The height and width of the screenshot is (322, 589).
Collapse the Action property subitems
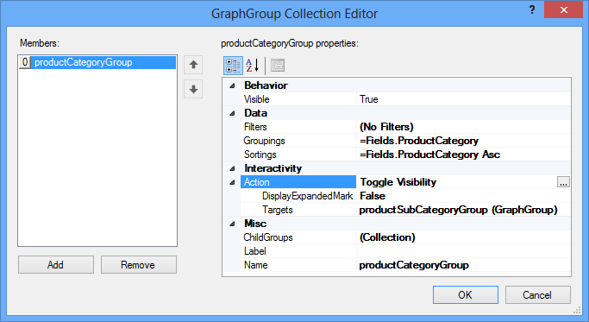click(x=232, y=182)
